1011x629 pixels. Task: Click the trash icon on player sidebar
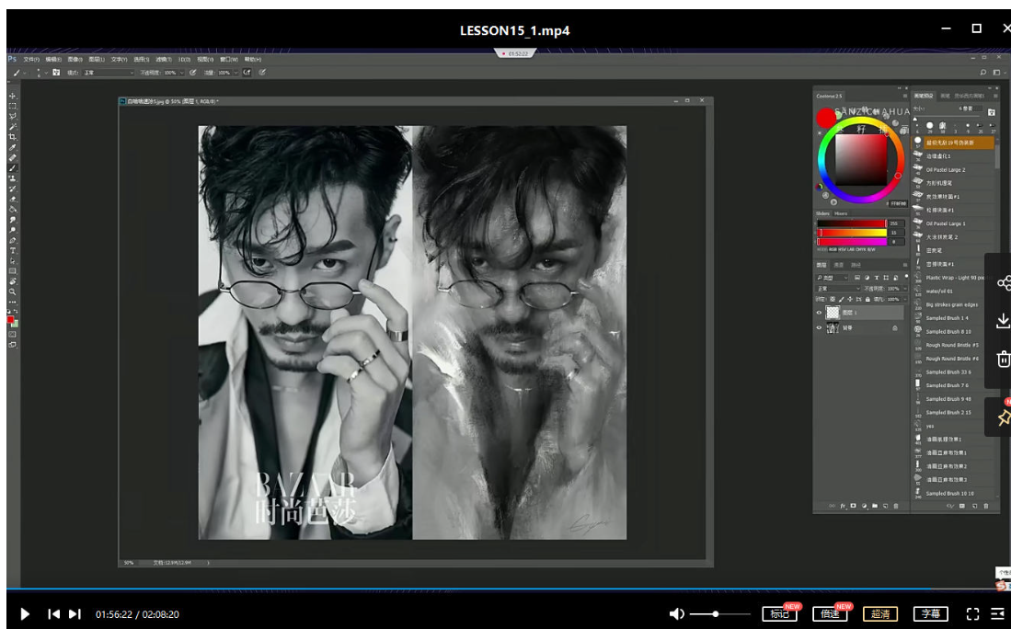[1004, 359]
